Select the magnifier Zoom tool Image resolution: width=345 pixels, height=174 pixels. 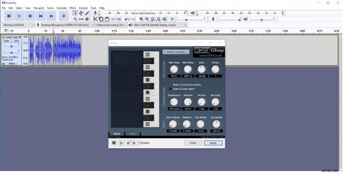tap(75, 19)
